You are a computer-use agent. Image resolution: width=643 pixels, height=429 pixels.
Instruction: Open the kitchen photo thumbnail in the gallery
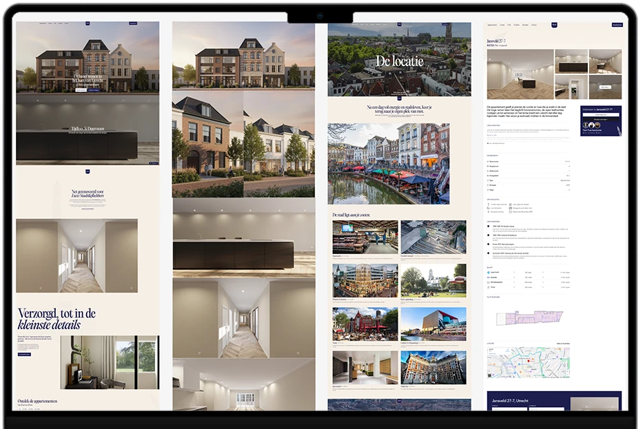click(571, 61)
